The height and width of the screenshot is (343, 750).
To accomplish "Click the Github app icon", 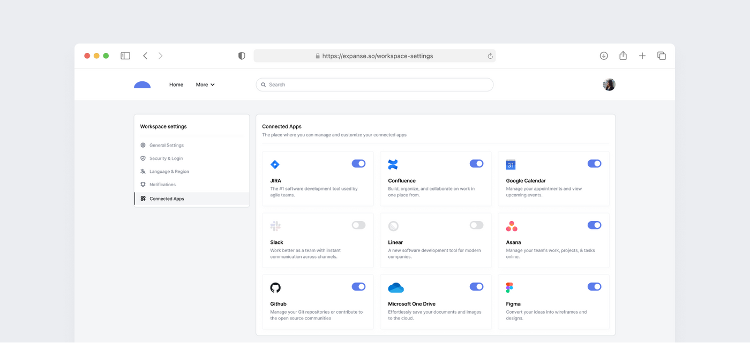I will 275,287.
